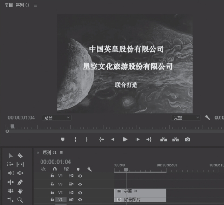
Task: Toggle lock on track V3
Action: (52, 184)
